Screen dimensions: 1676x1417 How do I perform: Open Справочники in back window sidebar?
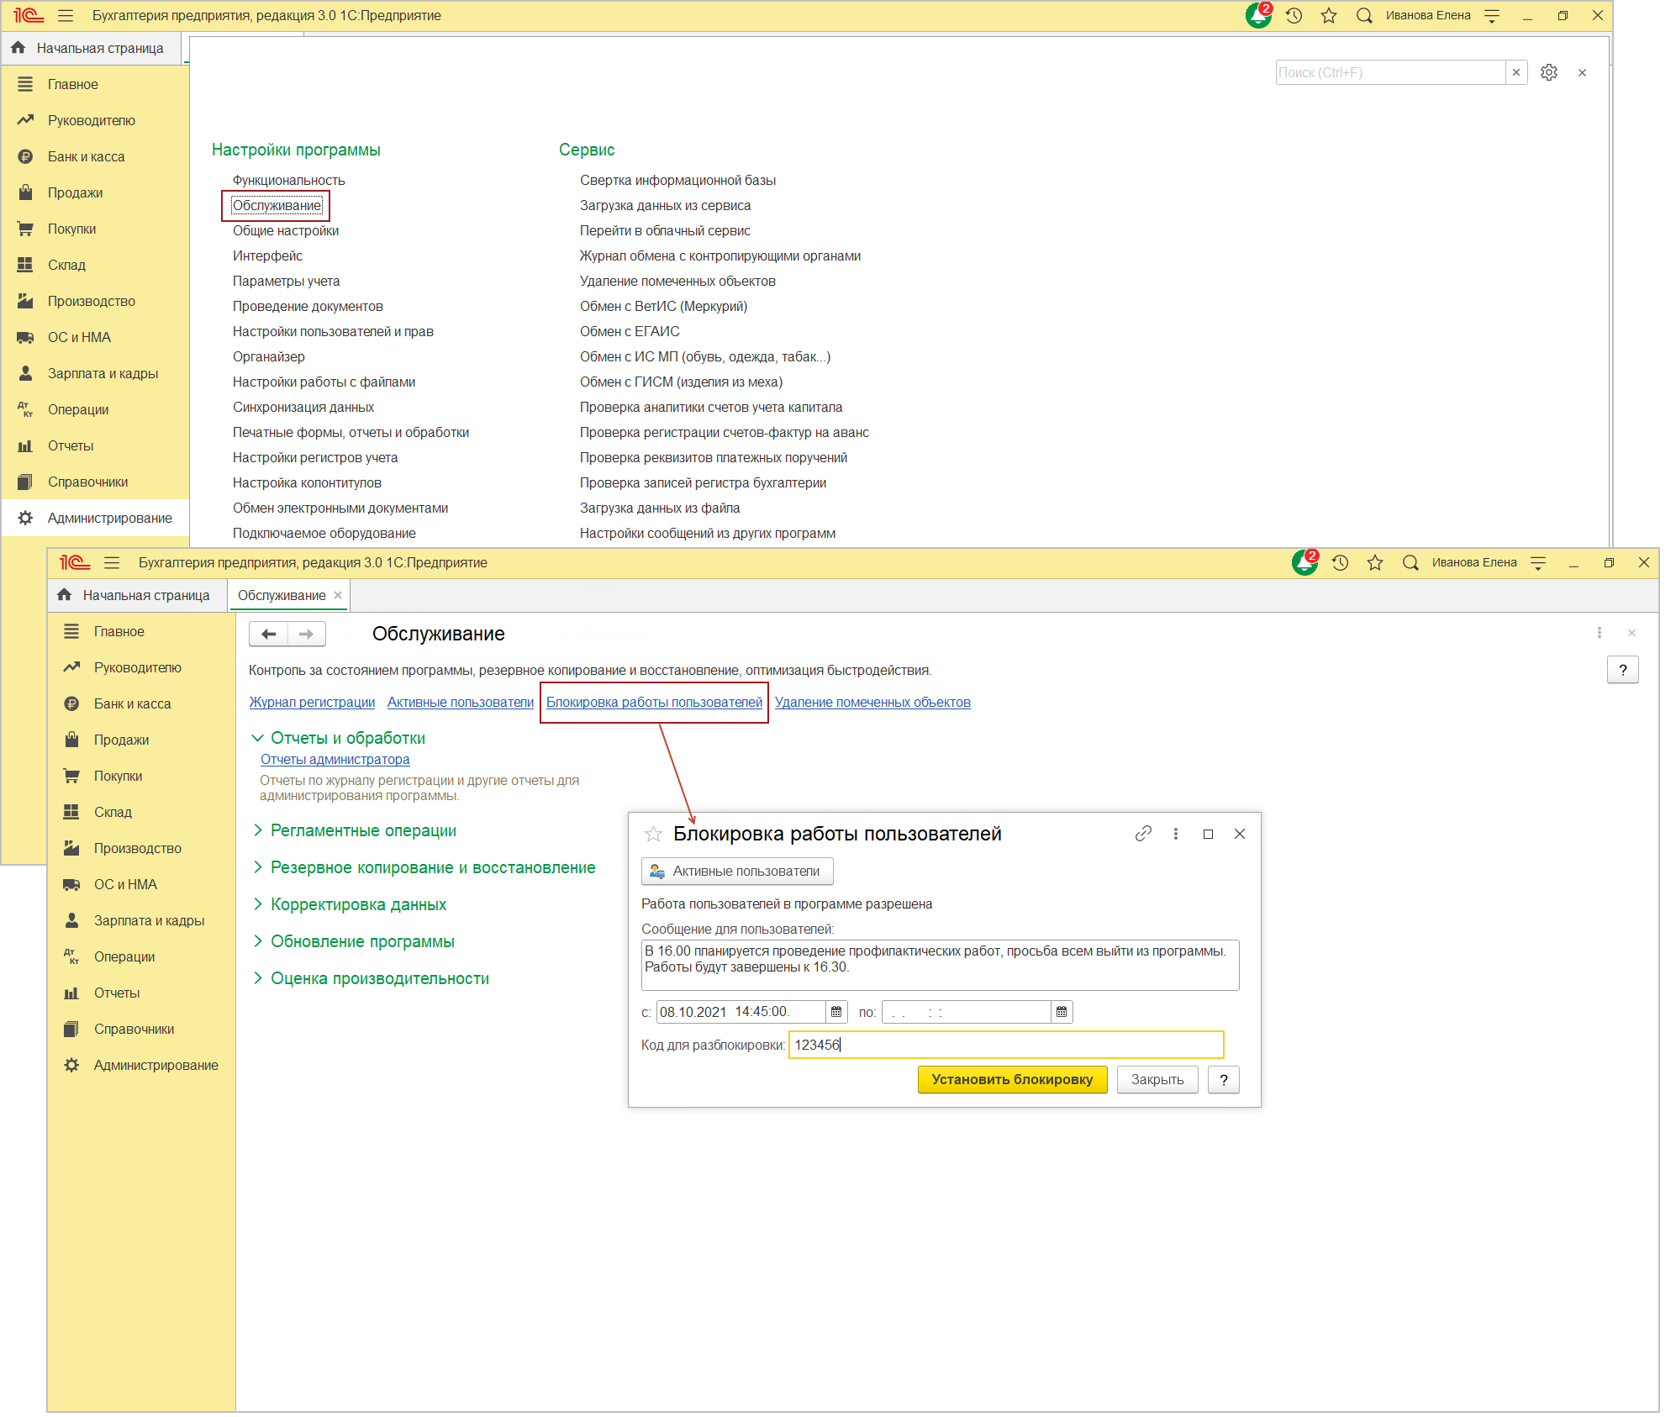click(95, 482)
